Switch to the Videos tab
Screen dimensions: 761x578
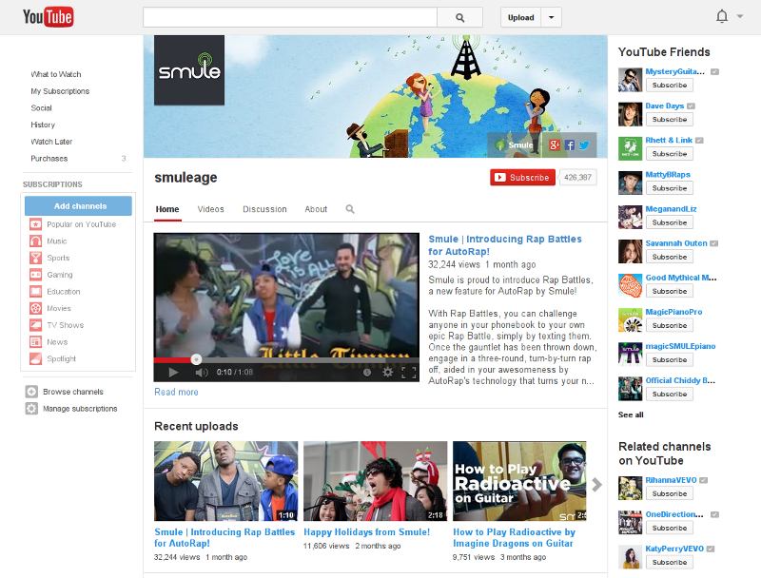(x=210, y=209)
